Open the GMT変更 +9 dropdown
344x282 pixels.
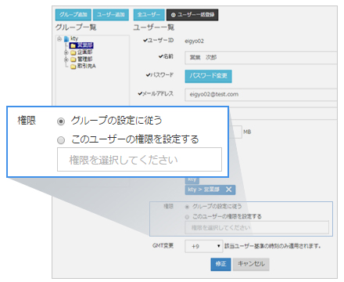pyautogui.click(x=204, y=246)
